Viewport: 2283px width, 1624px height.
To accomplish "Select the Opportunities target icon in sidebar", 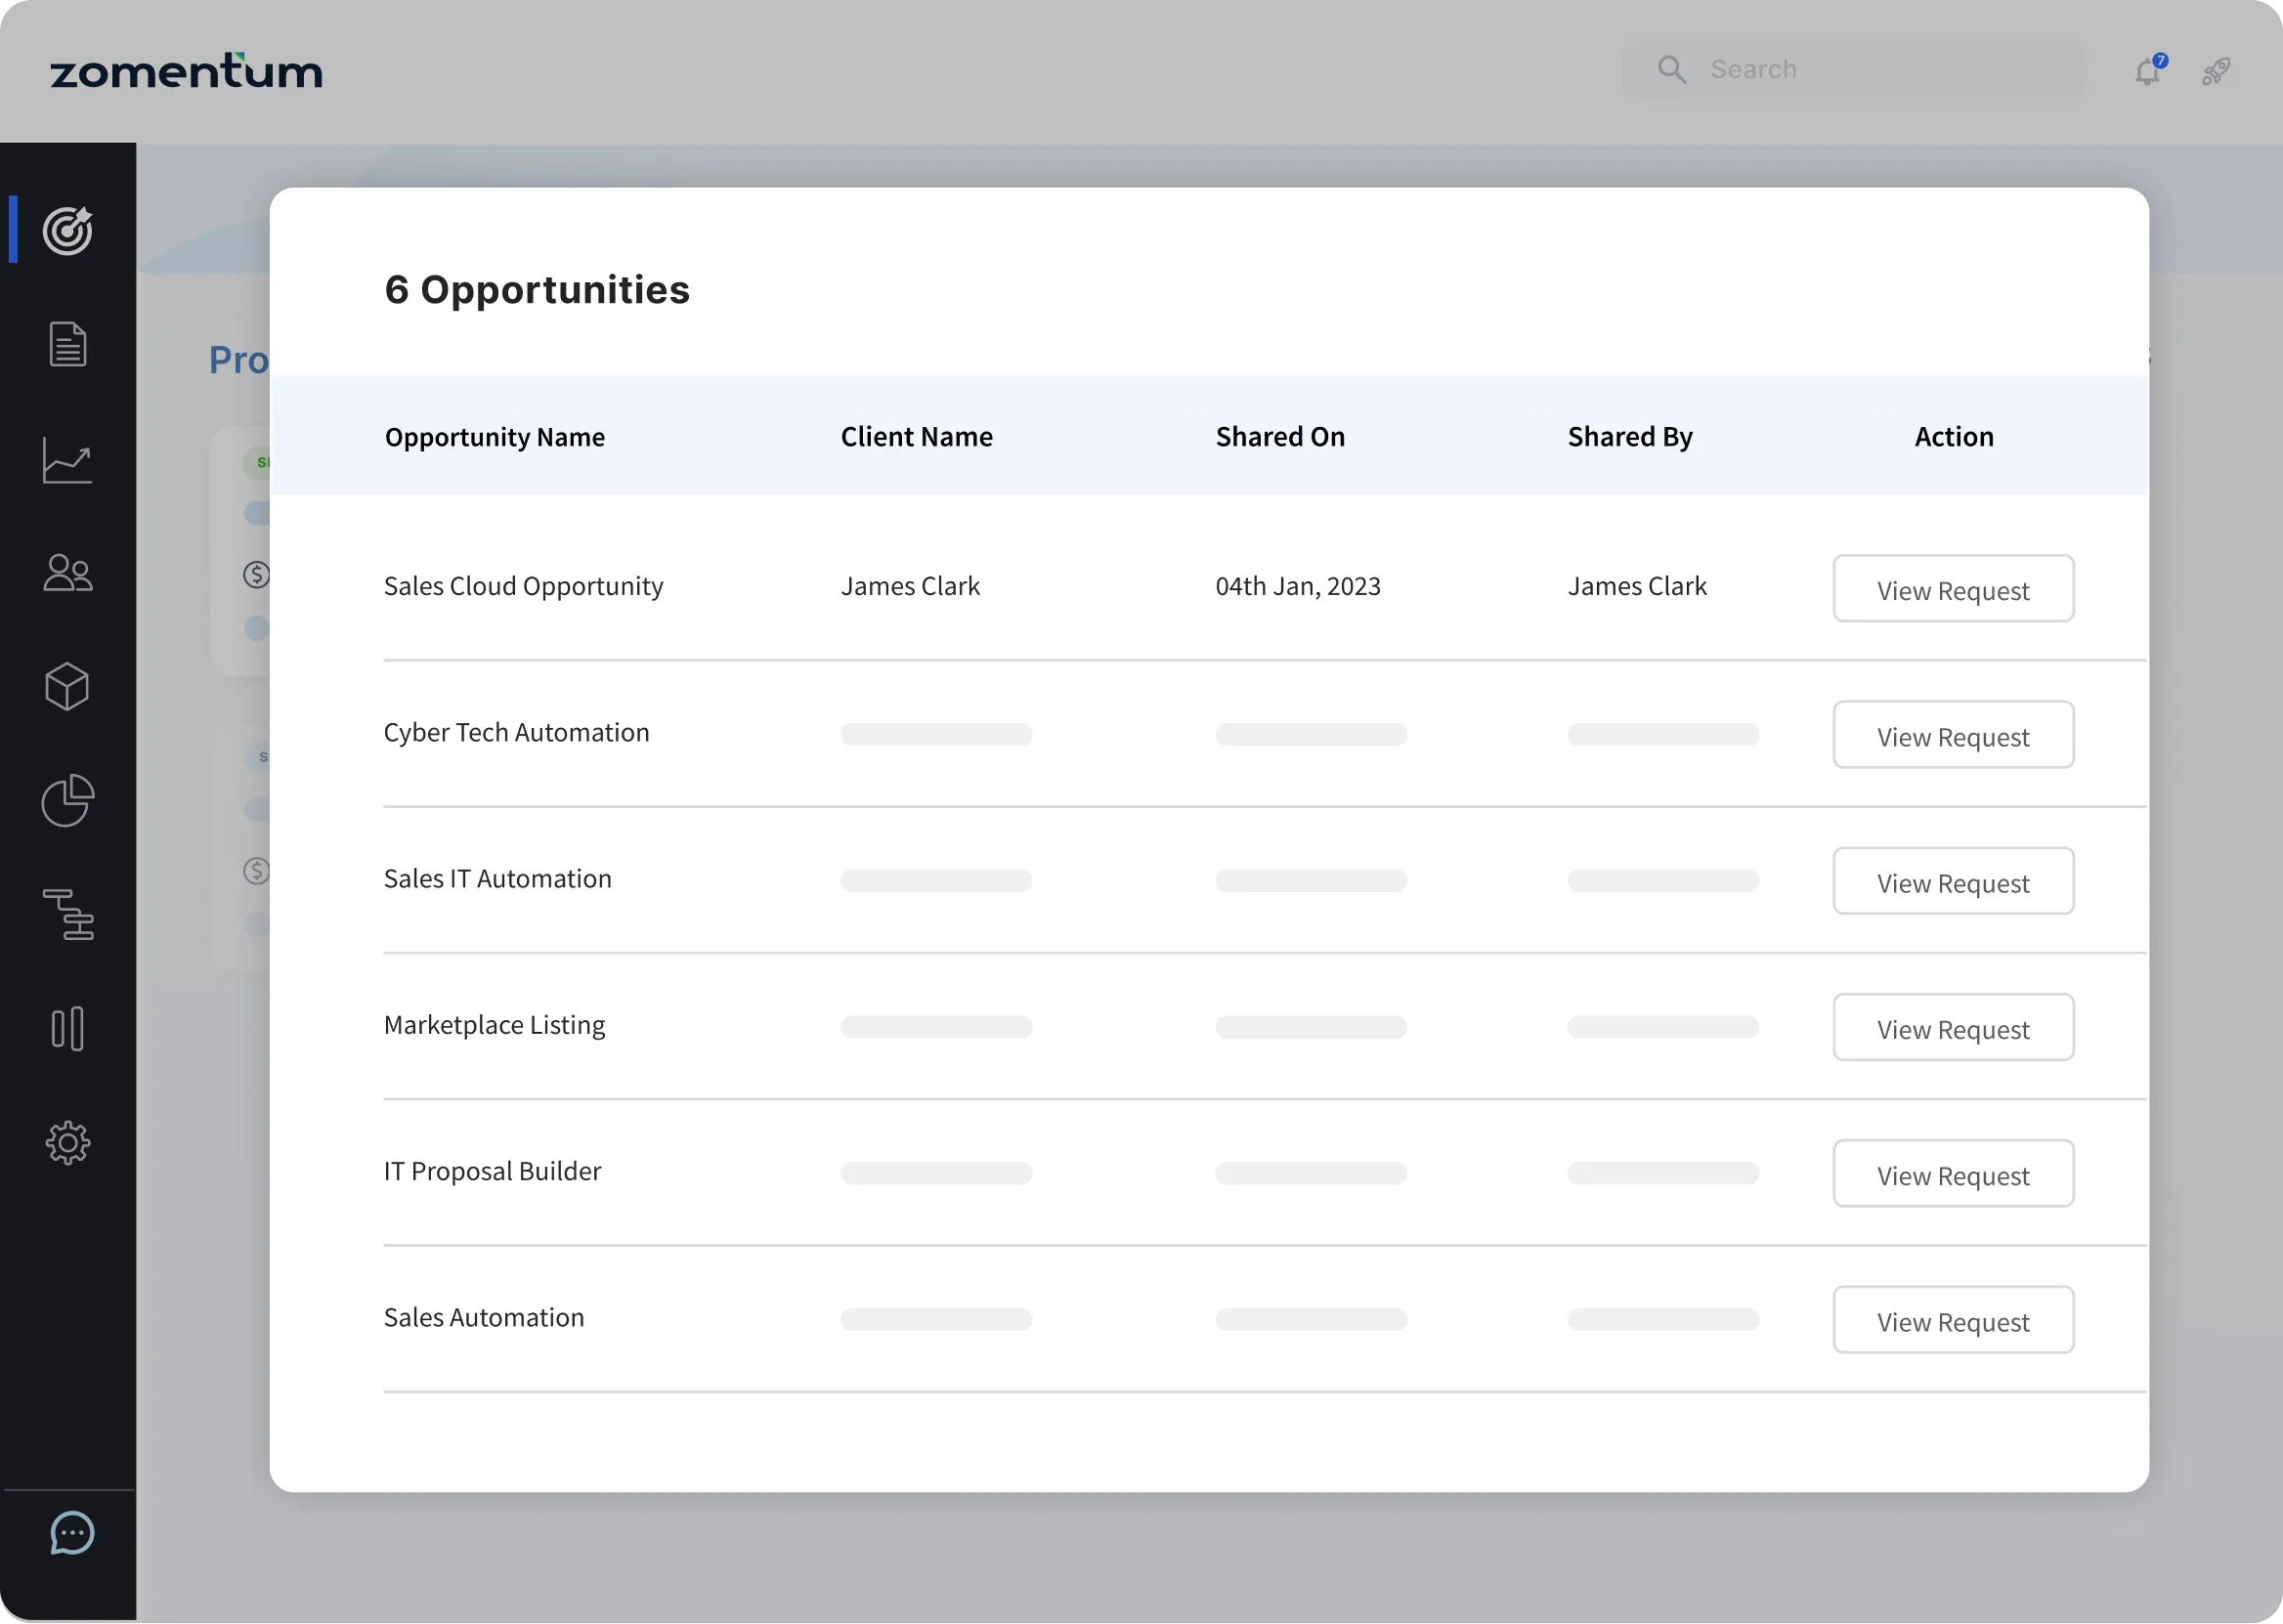I will pos(68,232).
